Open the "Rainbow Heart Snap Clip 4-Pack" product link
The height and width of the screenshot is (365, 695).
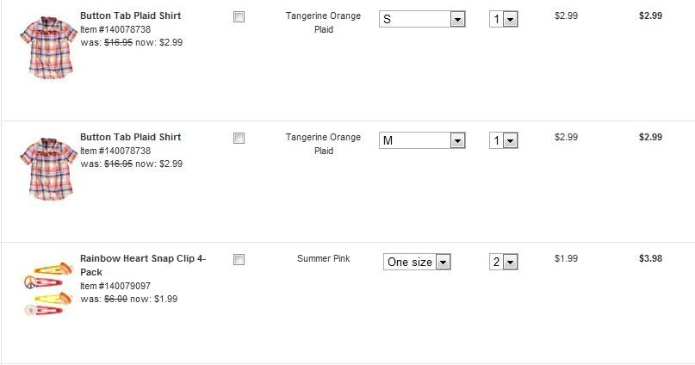142,264
